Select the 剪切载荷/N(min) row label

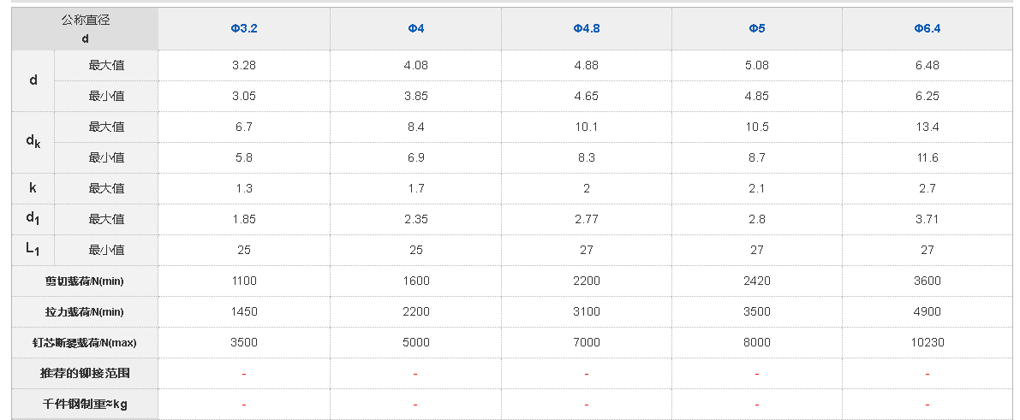coord(85,281)
